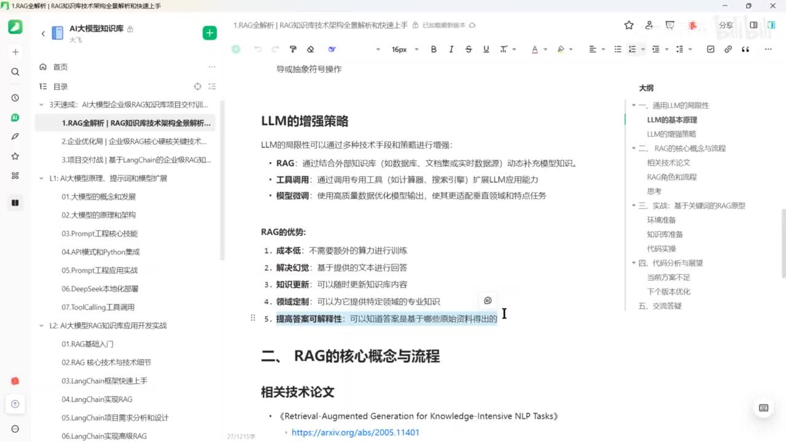The image size is (786, 442).
Task: Click the drag handle beside list item 5
Action: click(x=252, y=318)
